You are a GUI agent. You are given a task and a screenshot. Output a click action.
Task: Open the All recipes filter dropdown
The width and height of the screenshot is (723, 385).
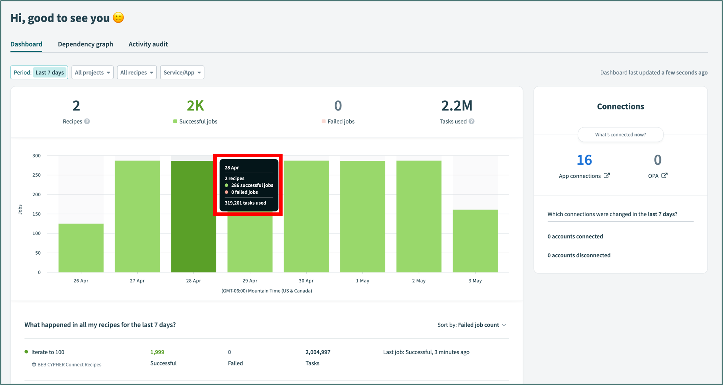pyautogui.click(x=137, y=72)
